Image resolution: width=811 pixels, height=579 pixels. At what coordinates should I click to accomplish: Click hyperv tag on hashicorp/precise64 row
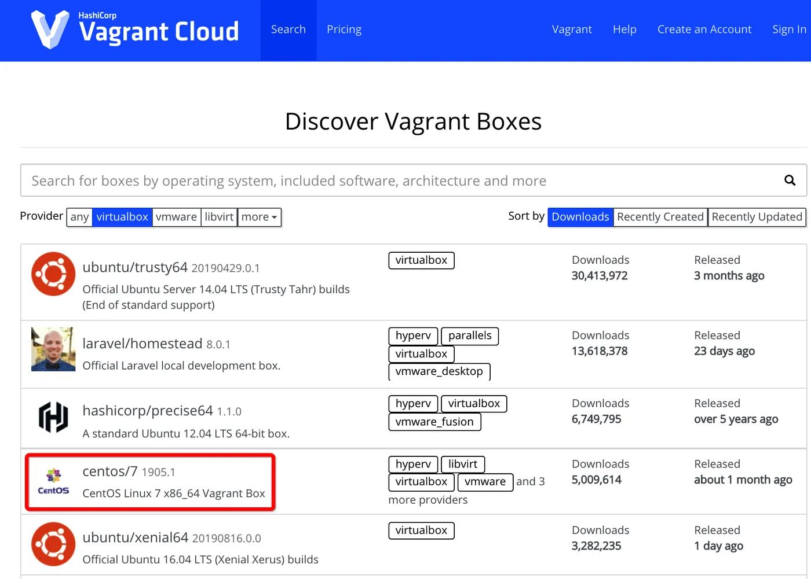coord(413,404)
